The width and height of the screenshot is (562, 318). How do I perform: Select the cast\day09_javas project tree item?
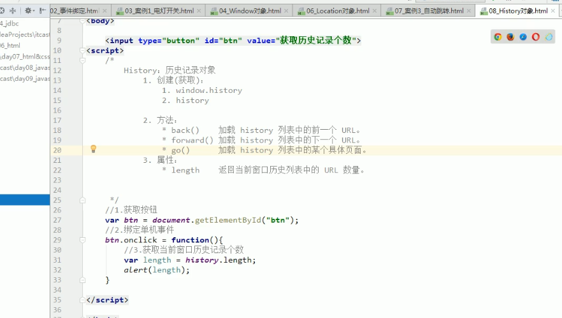[25, 79]
